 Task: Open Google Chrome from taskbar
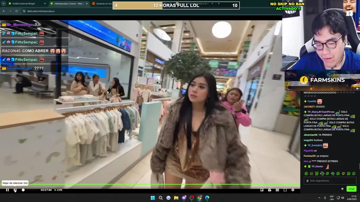coord(199,198)
